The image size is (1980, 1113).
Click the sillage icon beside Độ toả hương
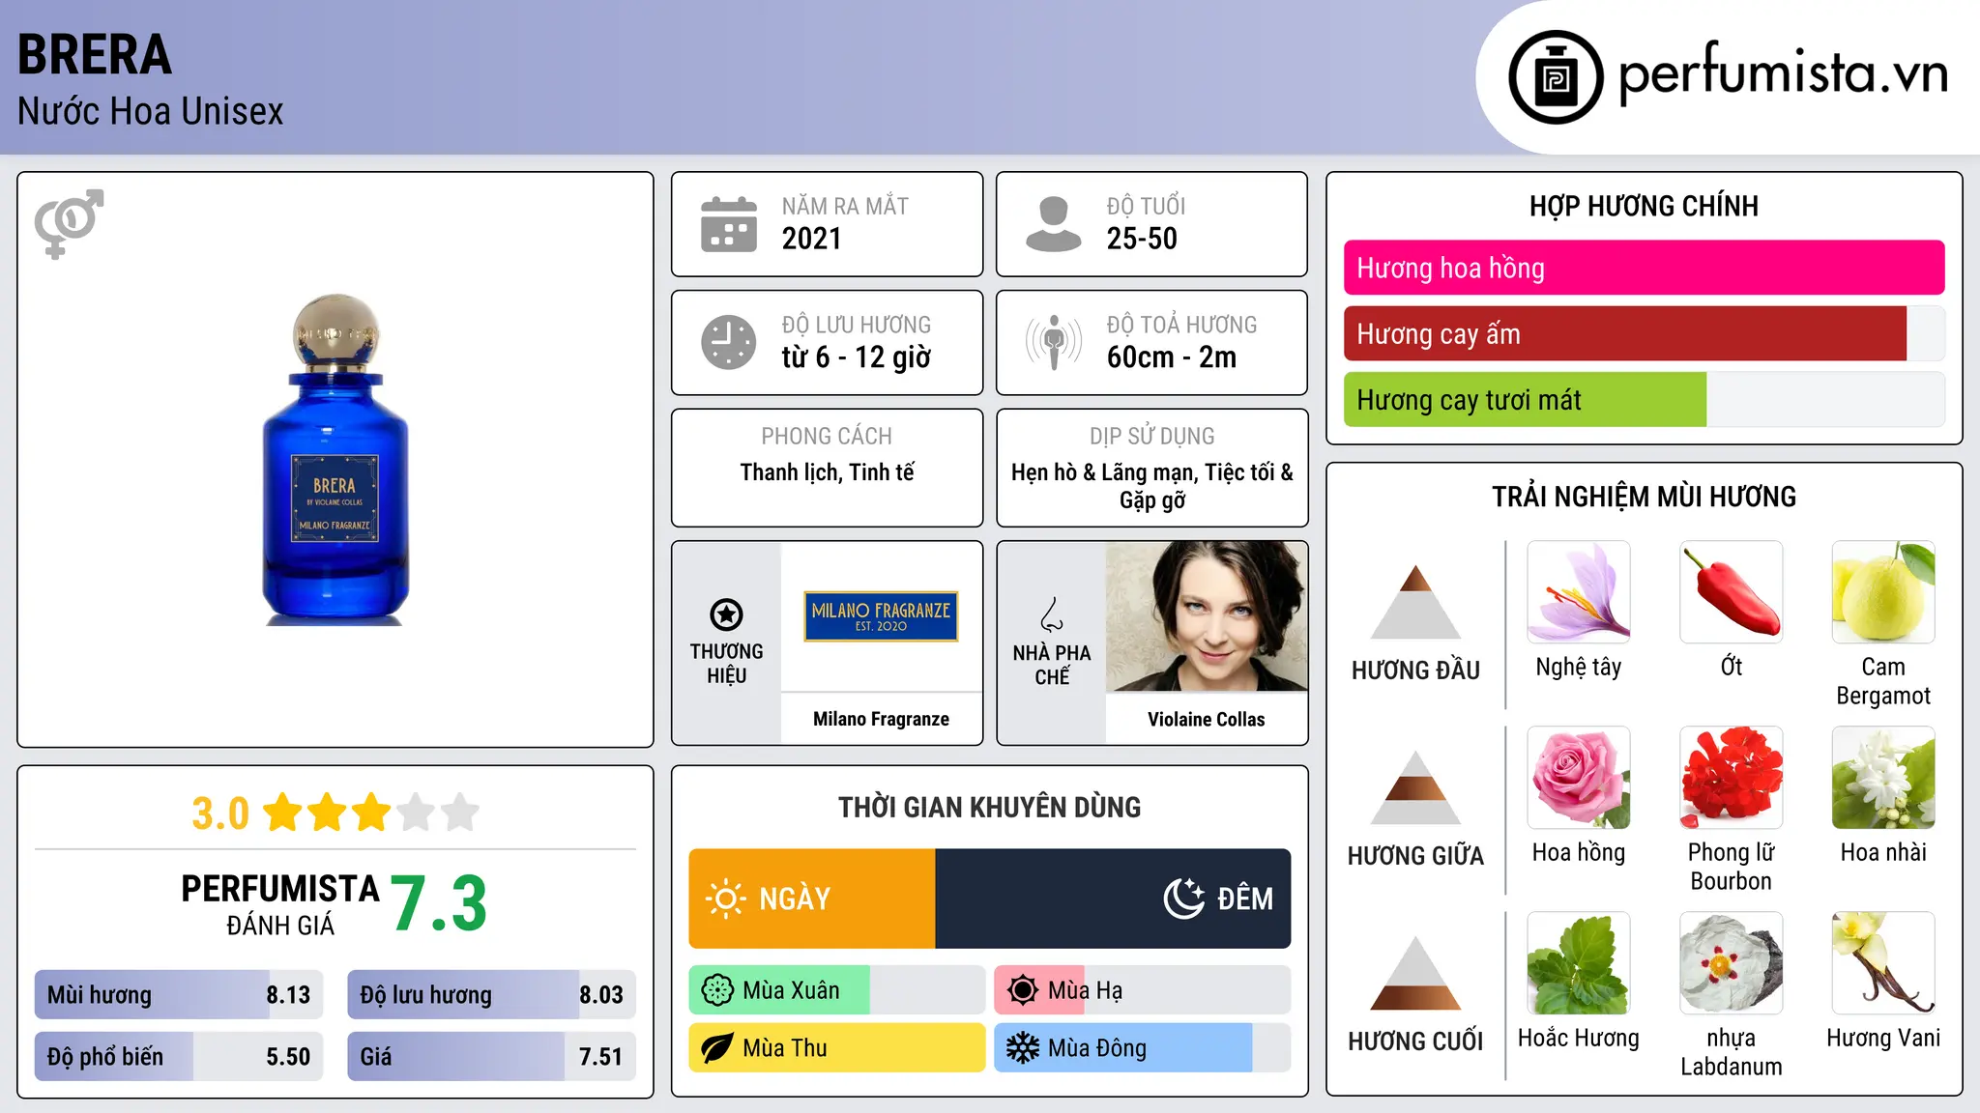pyautogui.click(x=1054, y=342)
